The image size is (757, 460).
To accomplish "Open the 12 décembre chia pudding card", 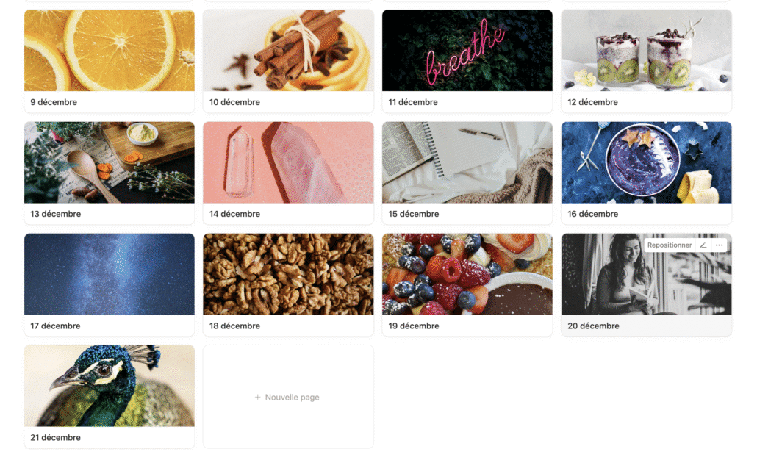I will pyautogui.click(x=647, y=61).
